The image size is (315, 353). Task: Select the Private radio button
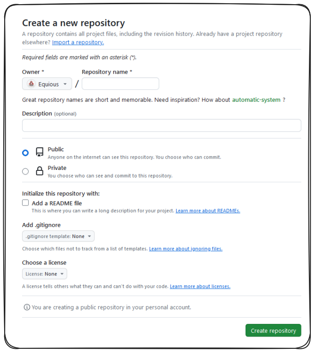pyautogui.click(x=25, y=171)
